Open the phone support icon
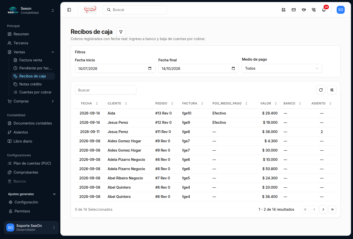This screenshot has height=239, width=353. pyautogui.click(x=314, y=10)
